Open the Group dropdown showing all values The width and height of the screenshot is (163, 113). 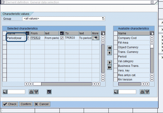[x=103, y=19]
